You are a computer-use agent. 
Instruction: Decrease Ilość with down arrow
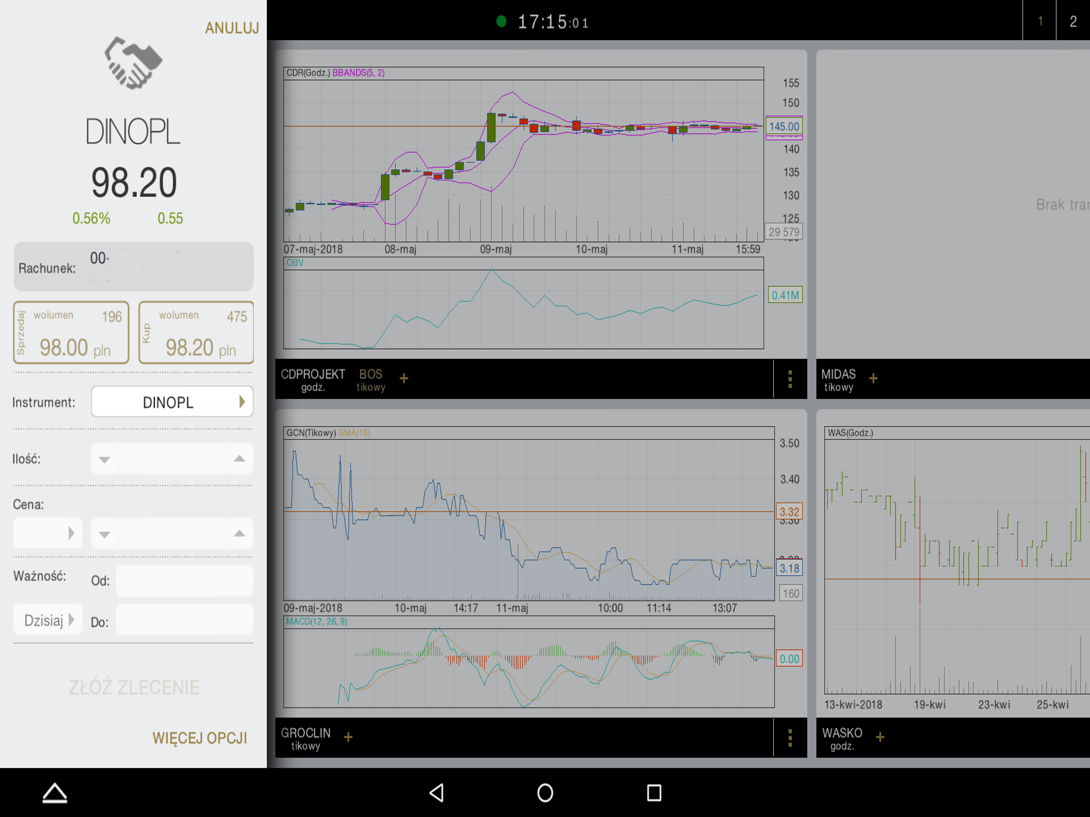pyautogui.click(x=104, y=459)
